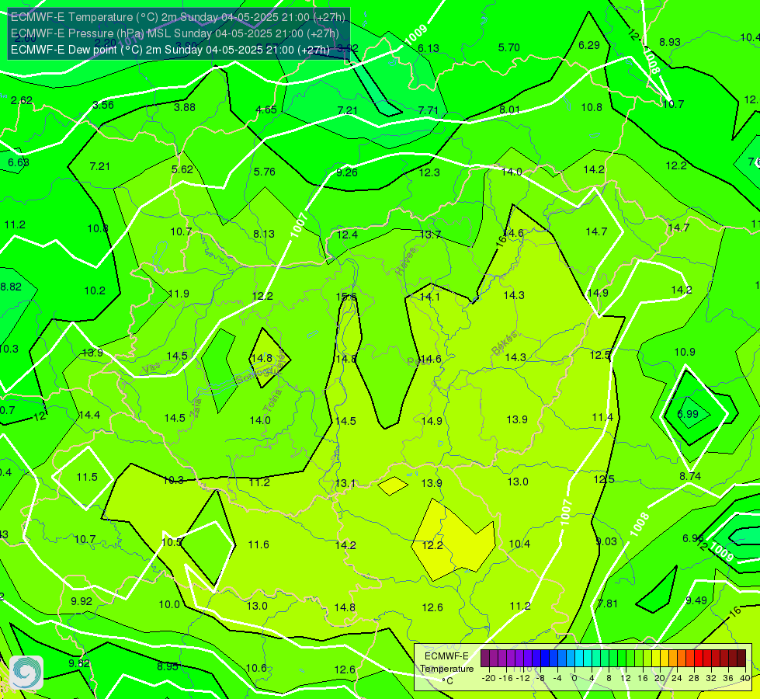760x699 pixels.
Task: Click the 14.4 temperature value
Action: 89,415
